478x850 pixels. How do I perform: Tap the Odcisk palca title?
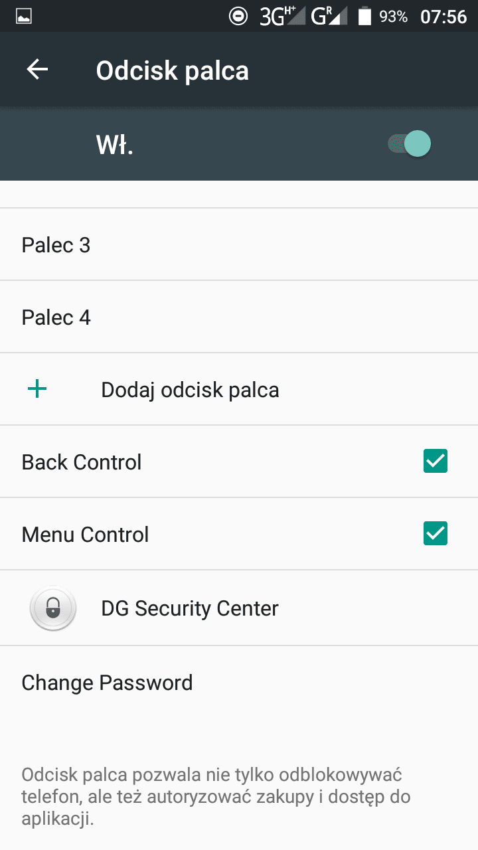click(173, 70)
